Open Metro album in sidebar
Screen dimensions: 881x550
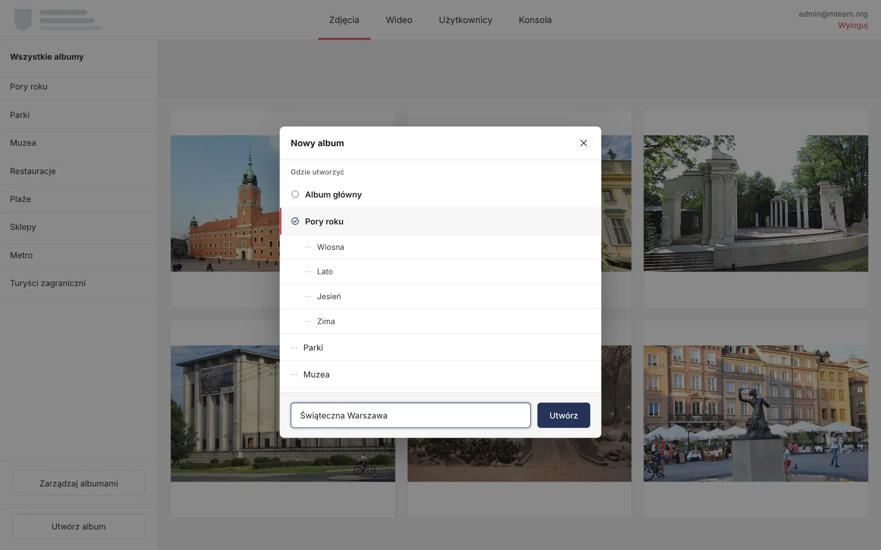(78, 255)
